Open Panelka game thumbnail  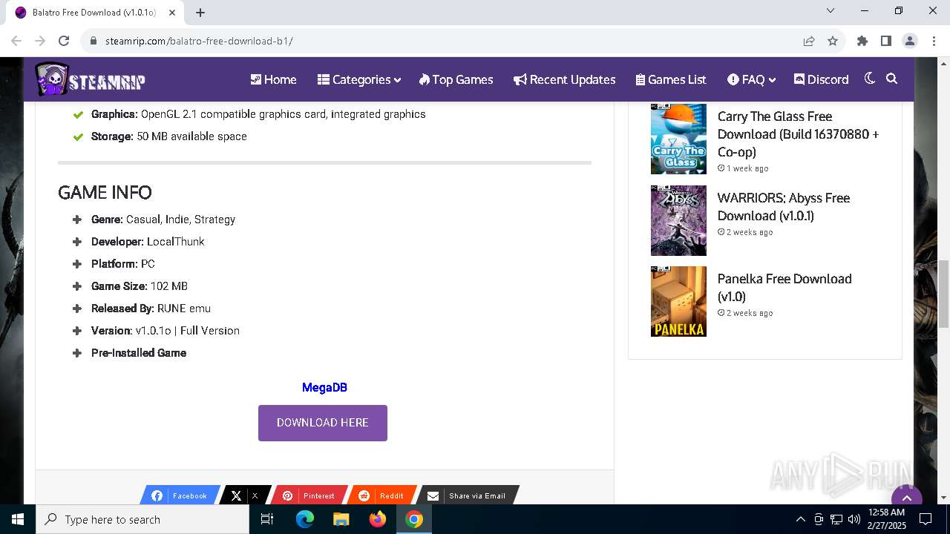coord(678,301)
